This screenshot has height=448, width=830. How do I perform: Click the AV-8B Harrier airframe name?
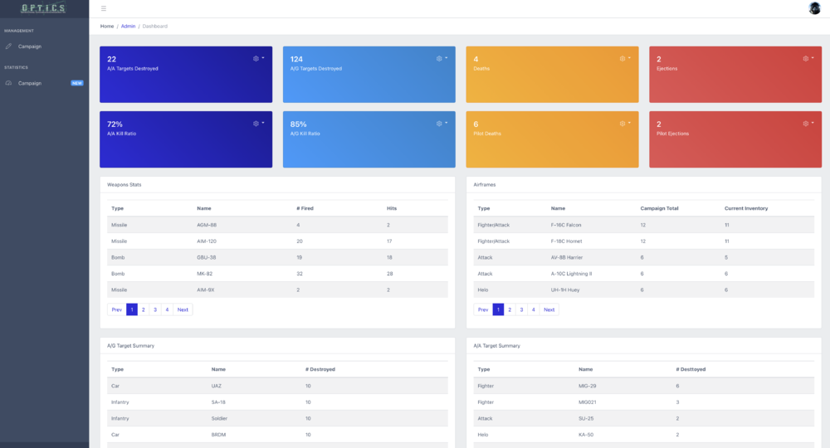566,257
